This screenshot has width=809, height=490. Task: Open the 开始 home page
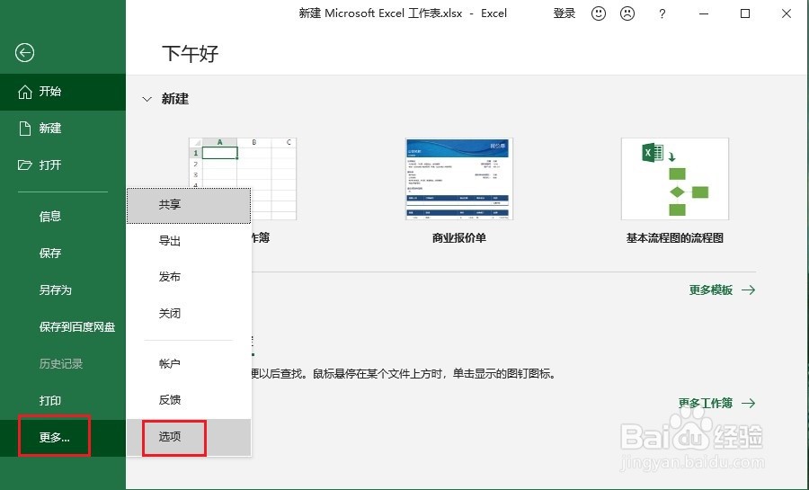[63, 92]
